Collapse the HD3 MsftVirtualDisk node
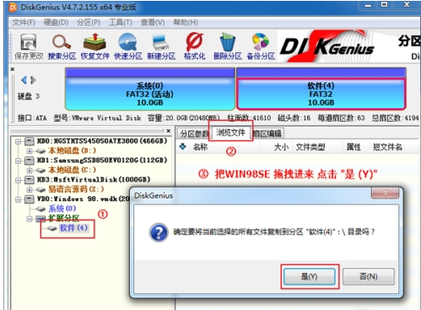The width and height of the screenshot is (421, 310). click(x=18, y=180)
